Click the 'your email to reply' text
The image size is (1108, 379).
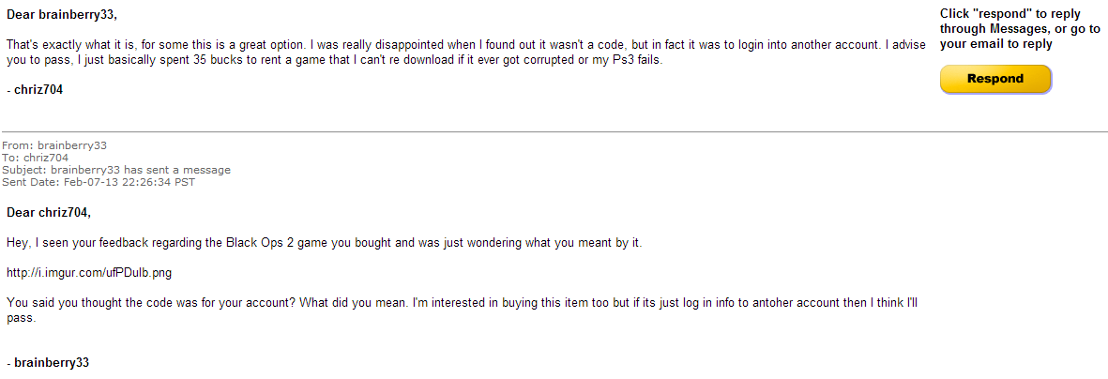(x=996, y=44)
